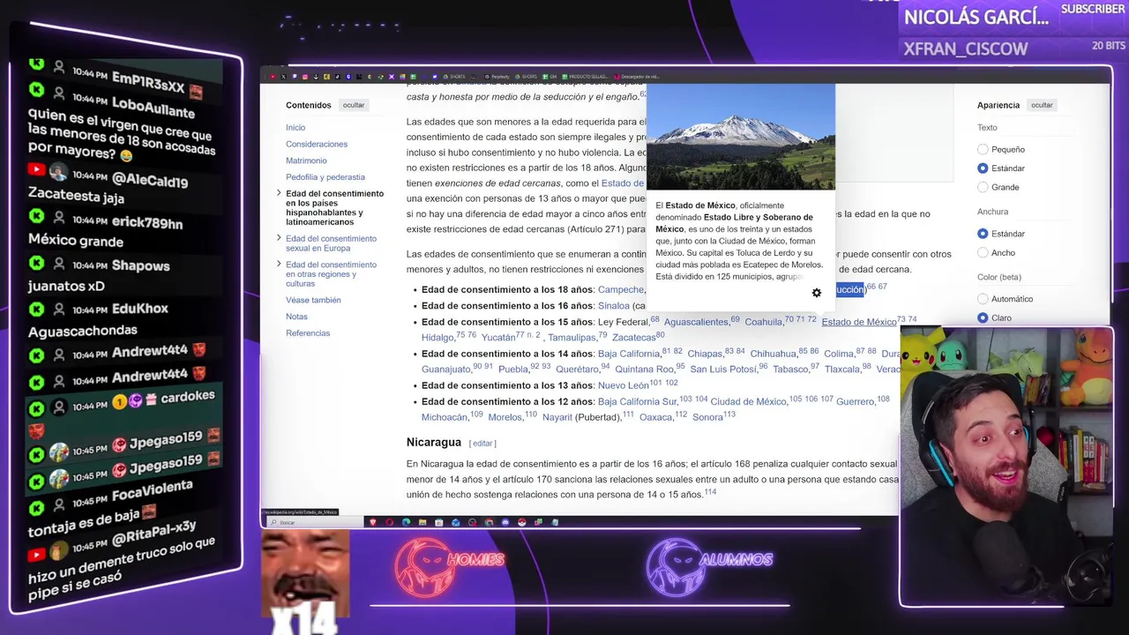Hide the Apariencia panel with ocultar

(1042, 105)
